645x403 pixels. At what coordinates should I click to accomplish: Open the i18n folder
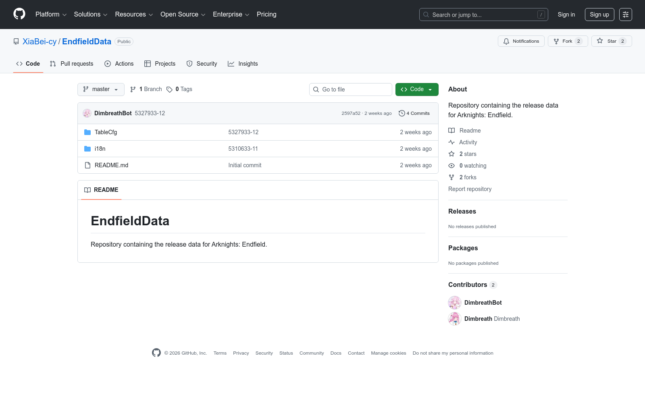coord(100,149)
